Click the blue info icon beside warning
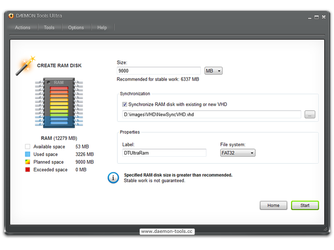This screenshot has height=250, width=334. tap(113, 178)
